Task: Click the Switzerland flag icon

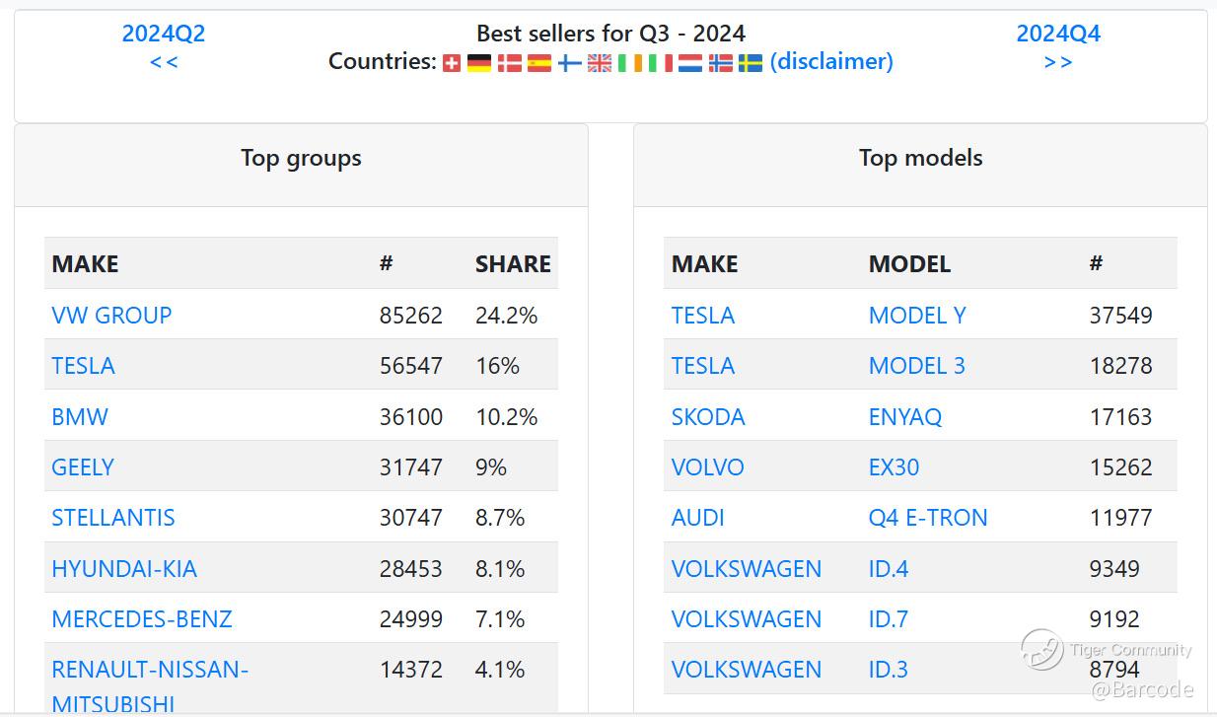Action: tap(452, 63)
